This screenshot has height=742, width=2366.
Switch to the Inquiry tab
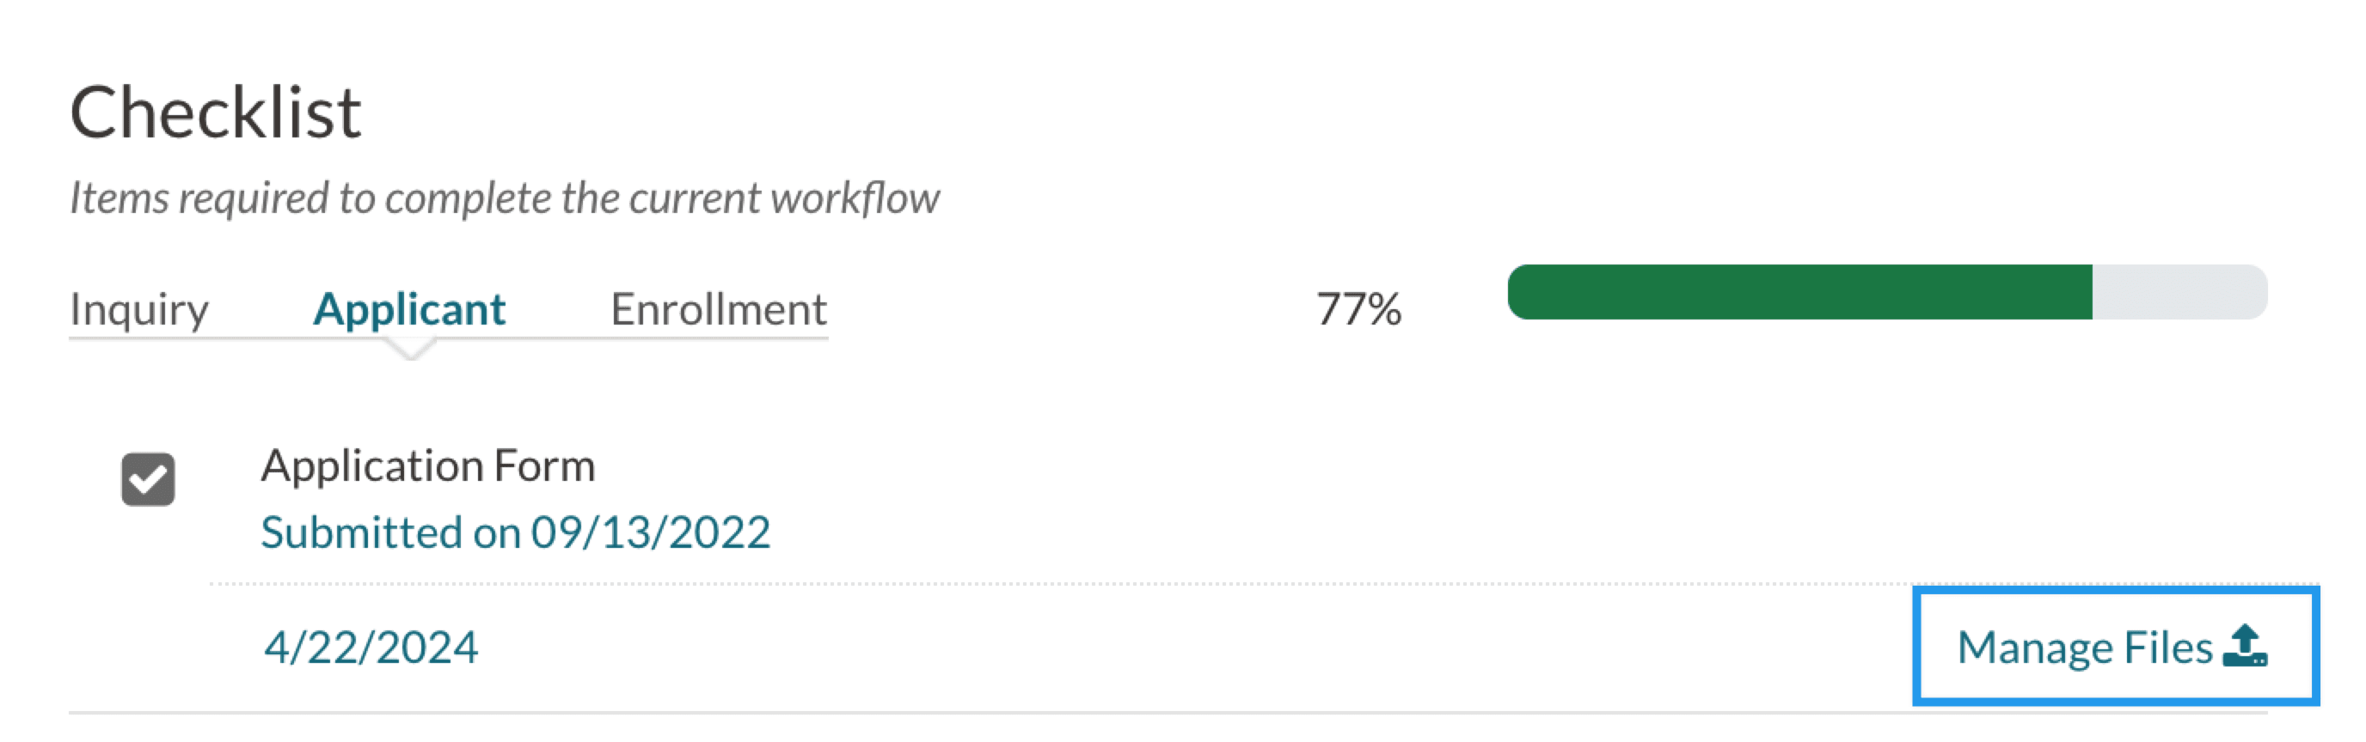click(139, 309)
